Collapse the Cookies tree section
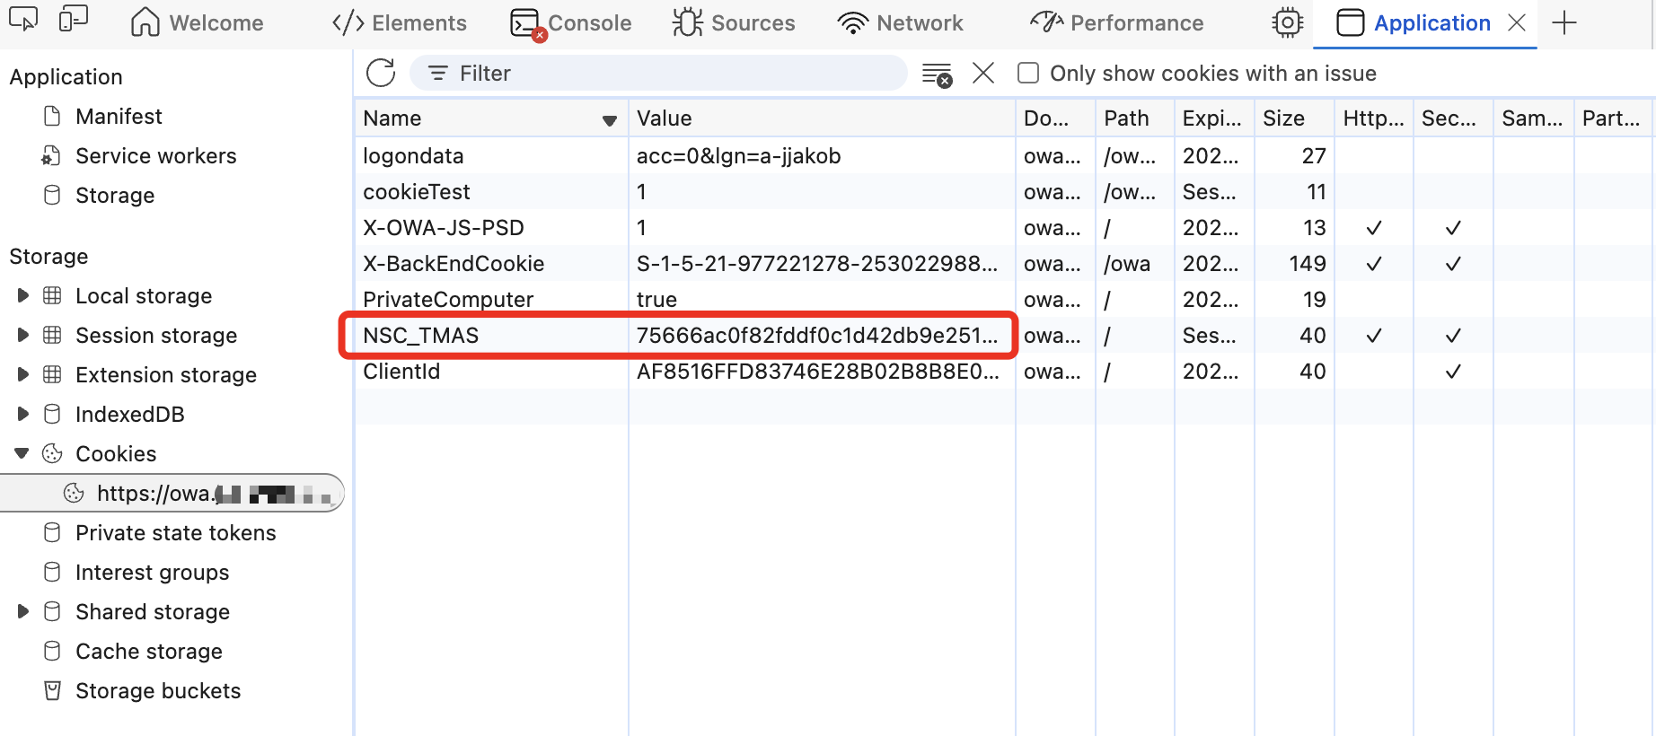 [22, 453]
